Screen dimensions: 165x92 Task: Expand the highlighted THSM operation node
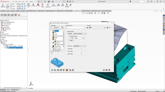tap(4, 48)
